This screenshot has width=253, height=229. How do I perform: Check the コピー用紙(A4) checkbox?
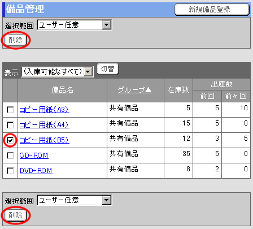coord(10,125)
